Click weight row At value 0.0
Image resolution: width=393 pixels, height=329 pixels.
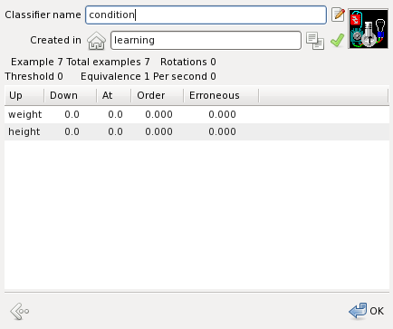tap(115, 114)
